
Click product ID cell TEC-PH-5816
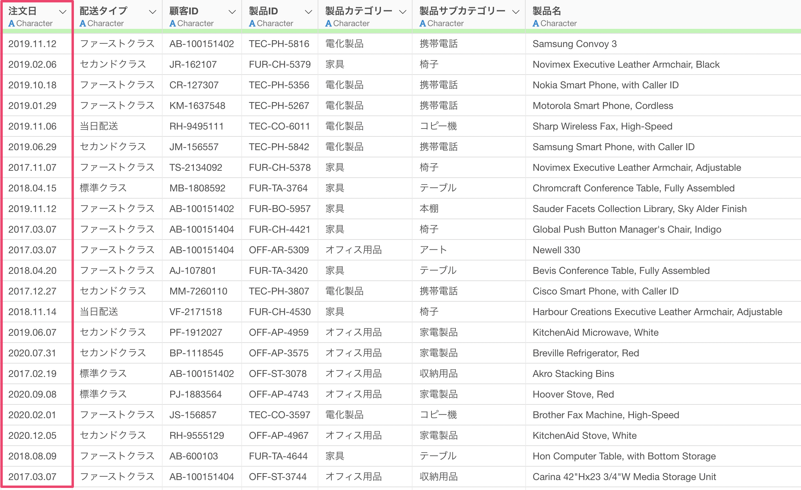coord(279,44)
